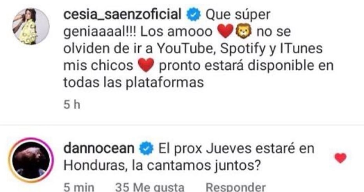This screenshot has height=192, width=364.
Task: Click the '5 h' timestamp on the first comment
Action: click(72, 105)
